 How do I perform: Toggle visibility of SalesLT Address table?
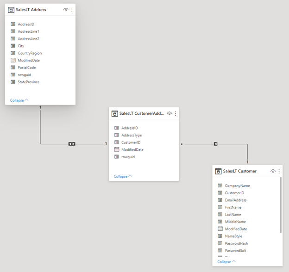tap(66, 10)
